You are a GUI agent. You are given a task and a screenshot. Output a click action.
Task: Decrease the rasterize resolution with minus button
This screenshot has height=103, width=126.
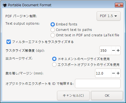pyautogui.click(x=114, y=50)
